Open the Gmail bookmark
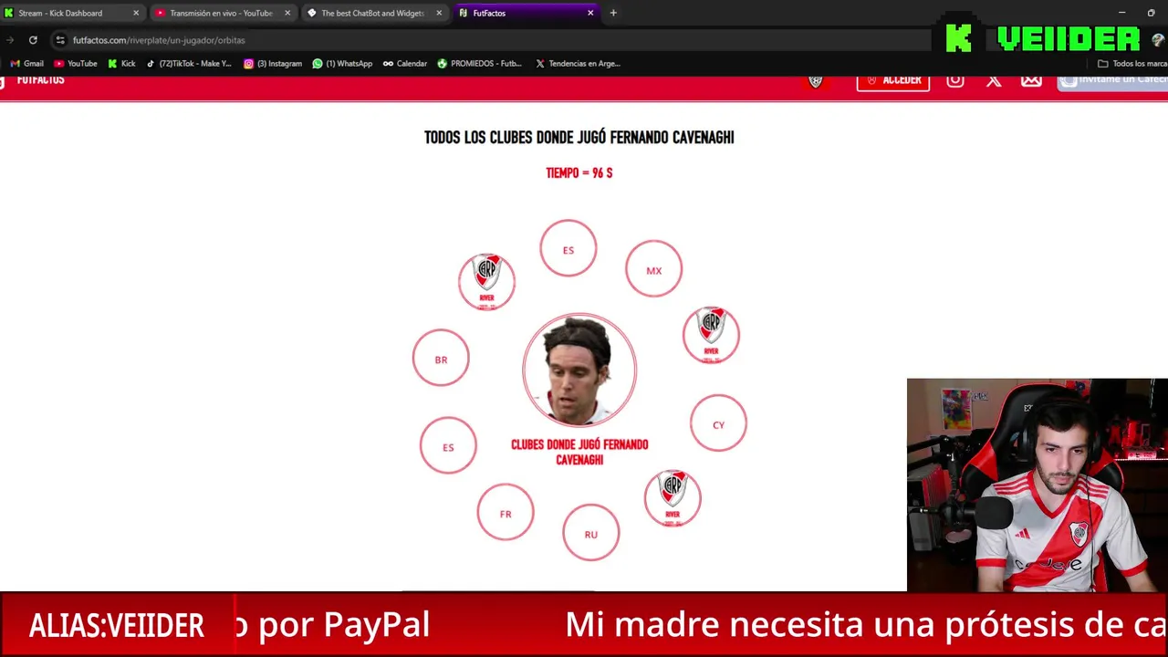The width and height of the screenshot is (1168, 657). [x=26, y=64]
